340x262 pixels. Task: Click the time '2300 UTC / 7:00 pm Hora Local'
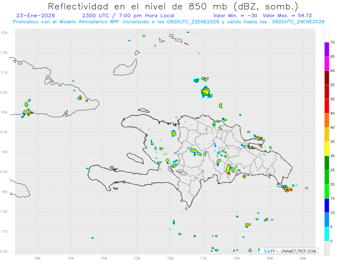[128, 16]
